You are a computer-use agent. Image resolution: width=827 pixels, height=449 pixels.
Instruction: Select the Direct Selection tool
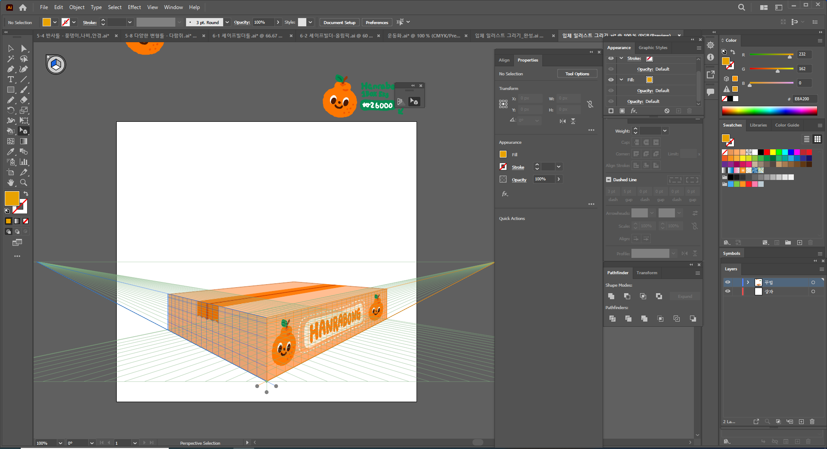(x=24, y=49)
